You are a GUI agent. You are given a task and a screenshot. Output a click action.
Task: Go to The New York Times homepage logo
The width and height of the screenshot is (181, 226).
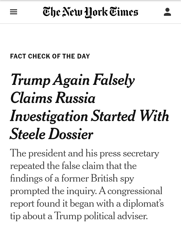(90, 12)
